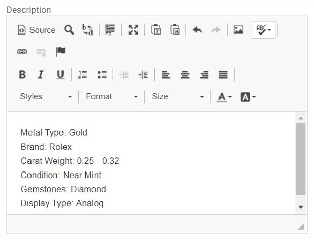The height and width of the screenshot is (241, 314).
Task: Open the Format dropdown
Action: click(112, 97)
